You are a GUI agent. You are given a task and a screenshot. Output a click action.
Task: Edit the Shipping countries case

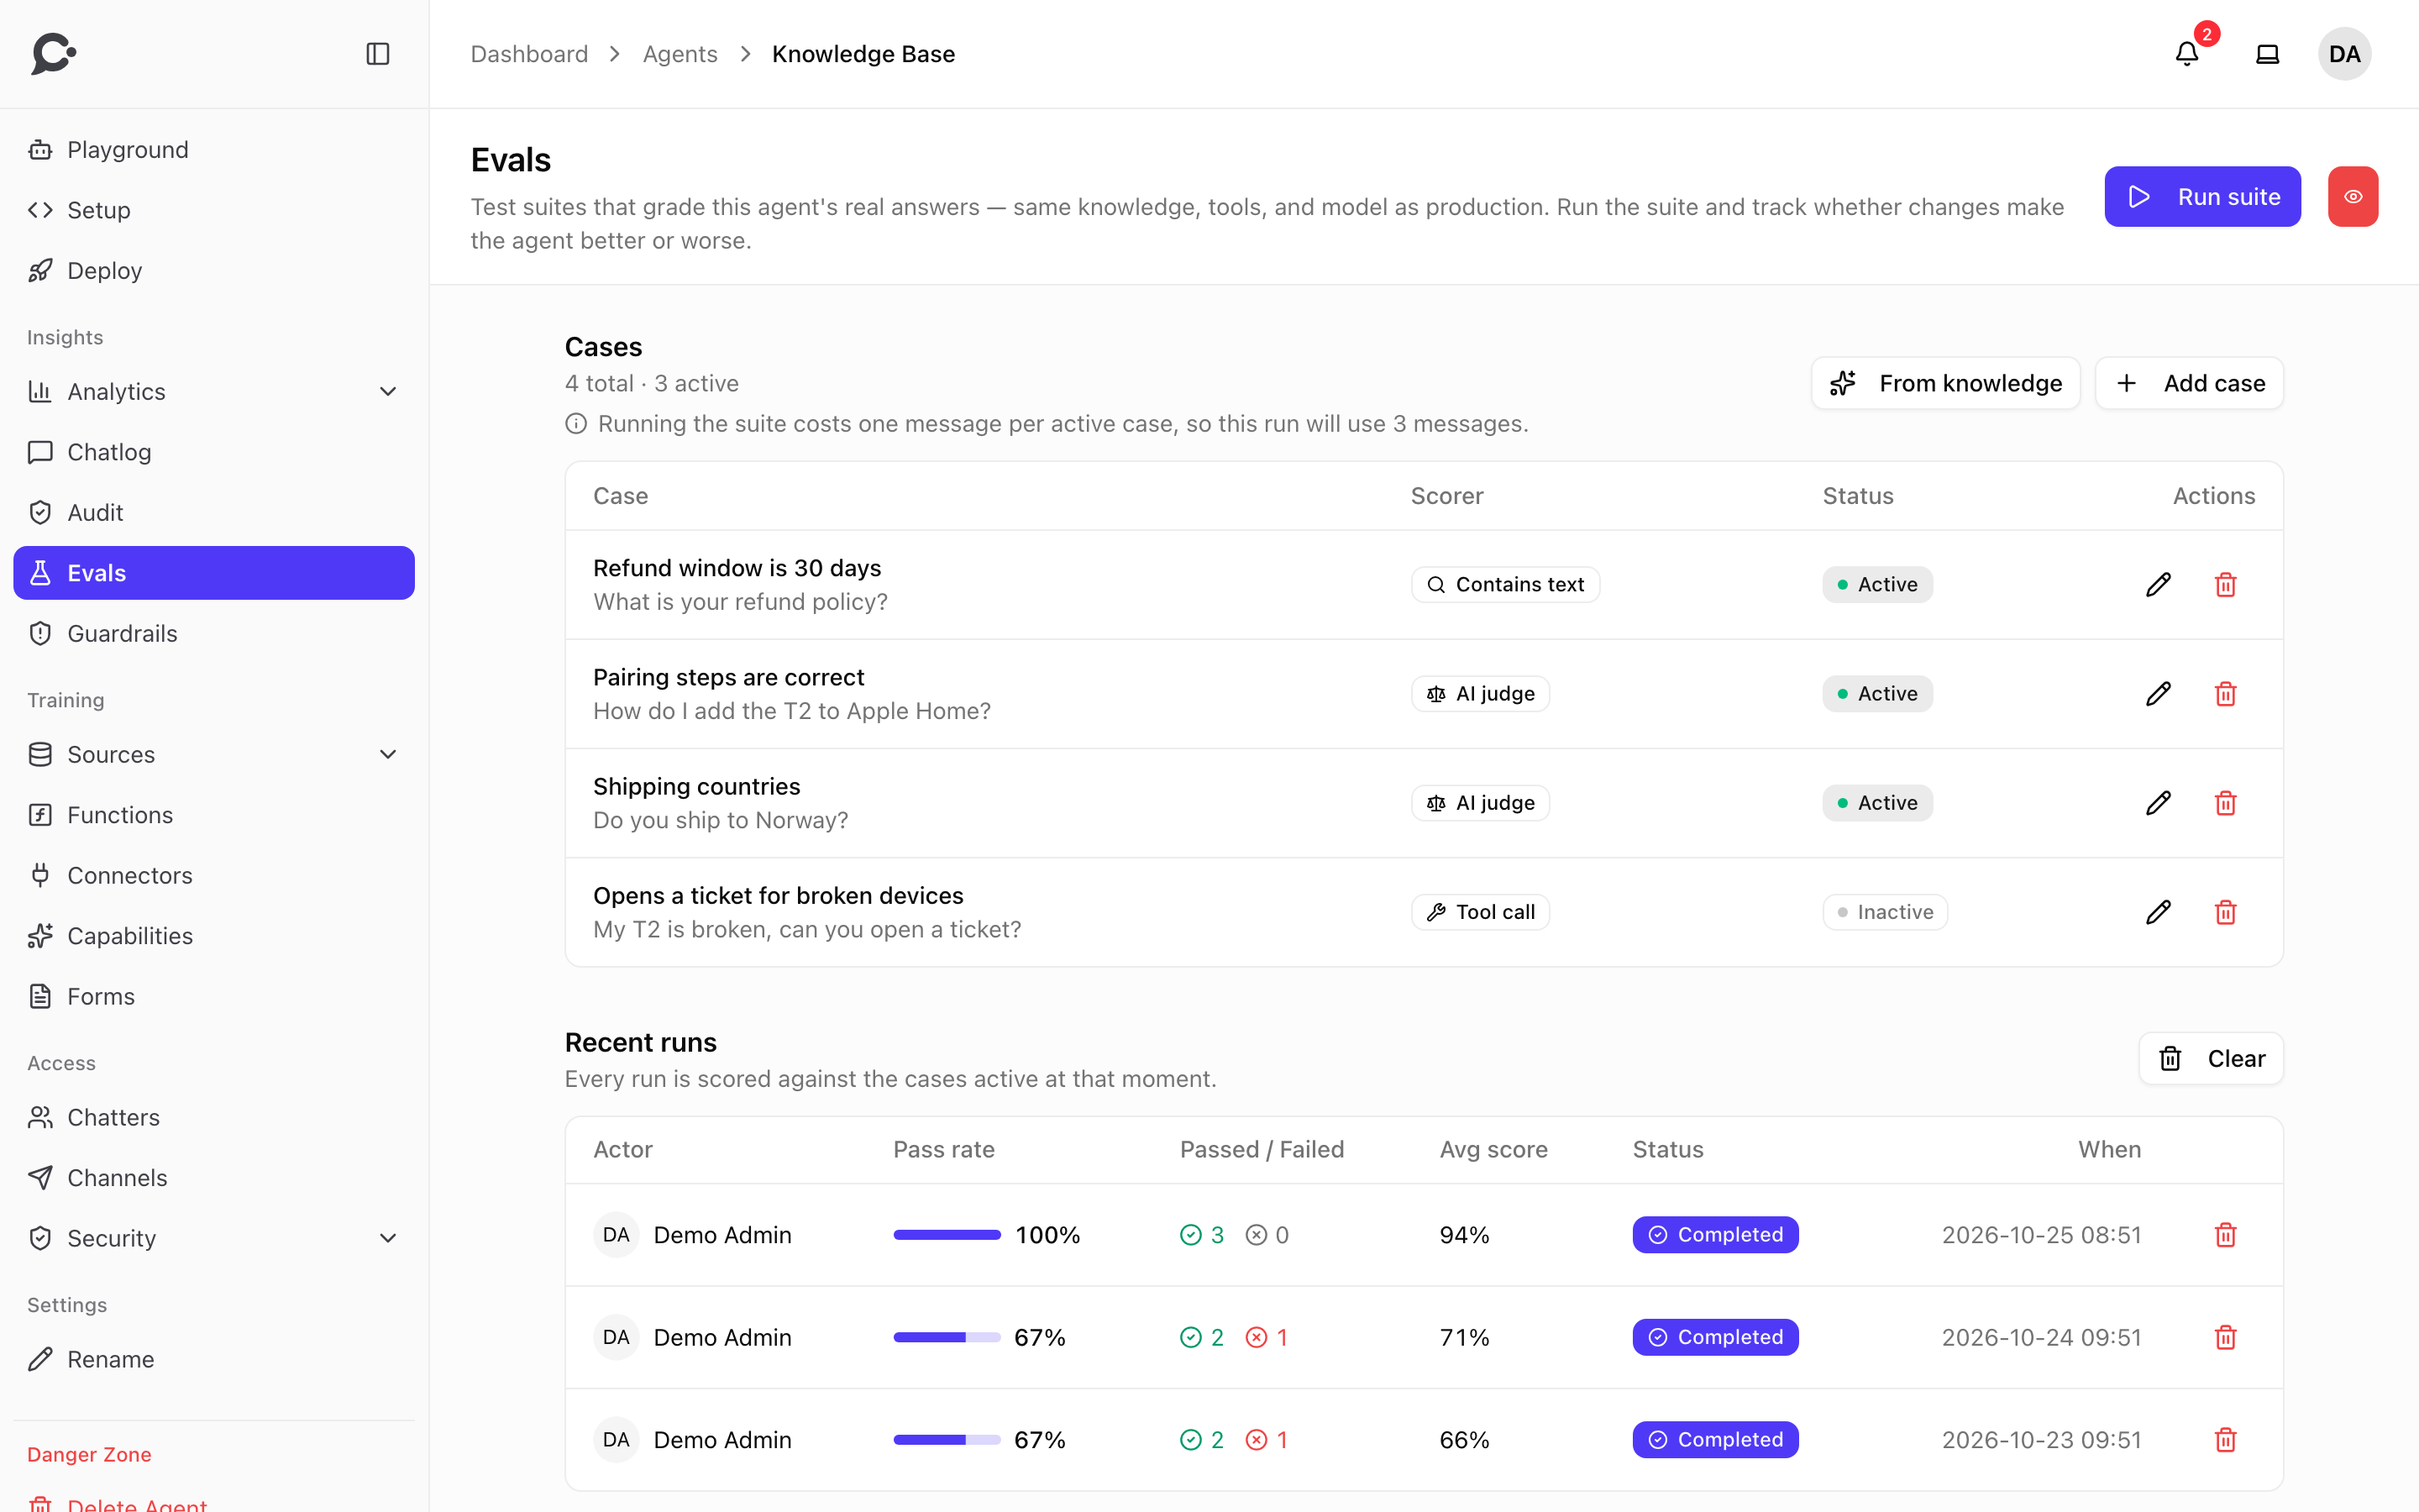2158,803
